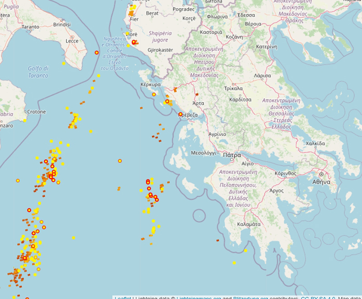This screenshot has width=362, height=299.
Task: Select the lightning strike marker beside Πρέβεζα
Action: [x=180, y=114]
